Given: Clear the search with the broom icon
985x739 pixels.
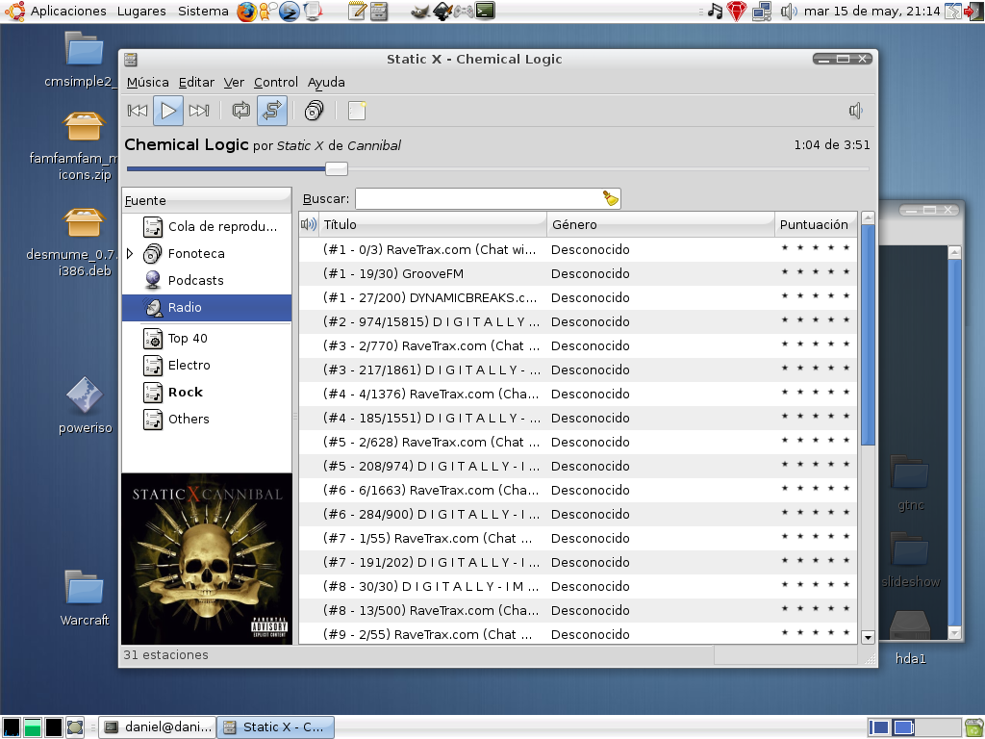Looking at the screenshot, I should pyautogui.click(x=611, y=198).
